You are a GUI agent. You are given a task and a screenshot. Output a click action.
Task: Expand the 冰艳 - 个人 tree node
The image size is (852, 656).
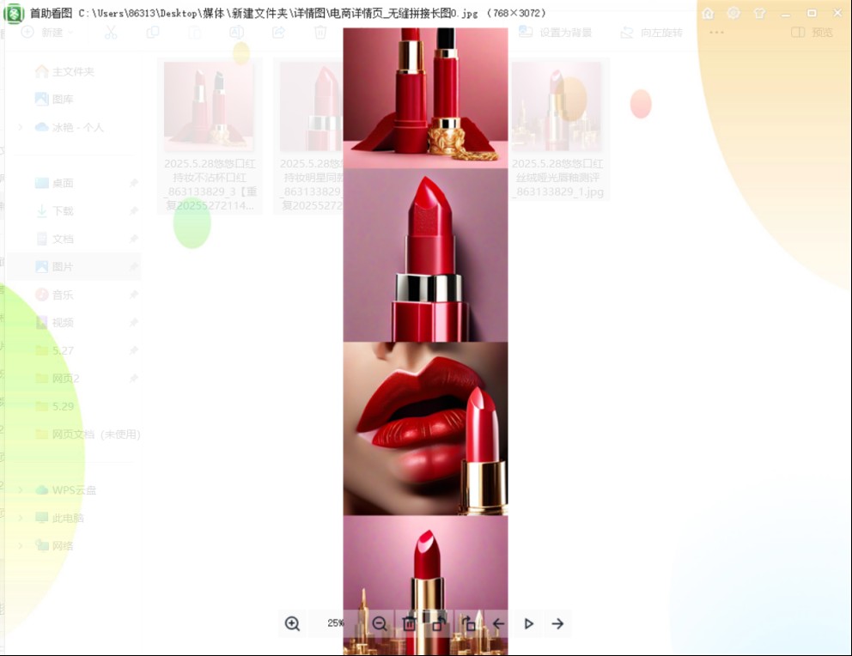coord(20,127)
